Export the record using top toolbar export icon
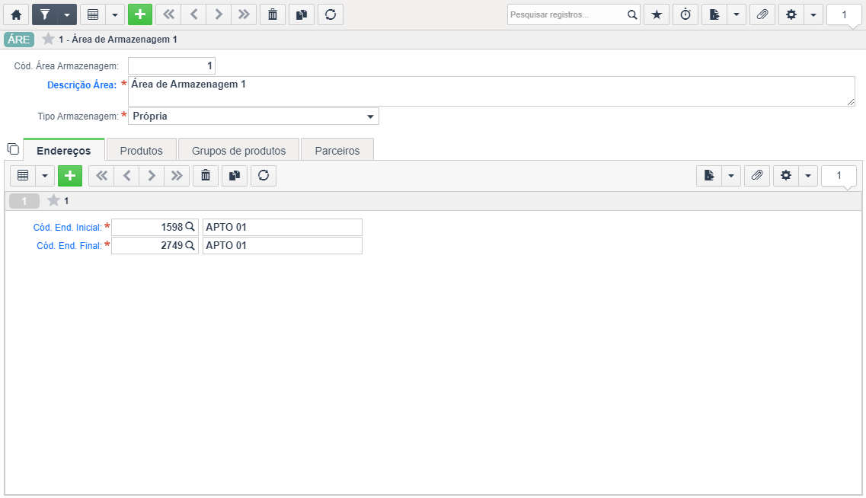The width and height of the screenshot is (866, 498). pyautogui.click(x=714, y=14)
